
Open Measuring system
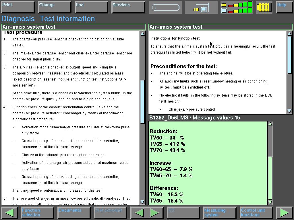[220, 212]
